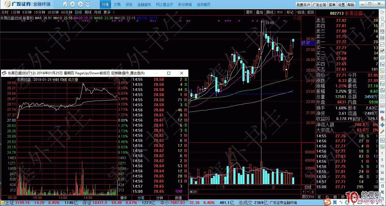Viewport: 386px width, 206px height.
Task: Go back with the left arrow icon
Action: [x=73, y=4]
